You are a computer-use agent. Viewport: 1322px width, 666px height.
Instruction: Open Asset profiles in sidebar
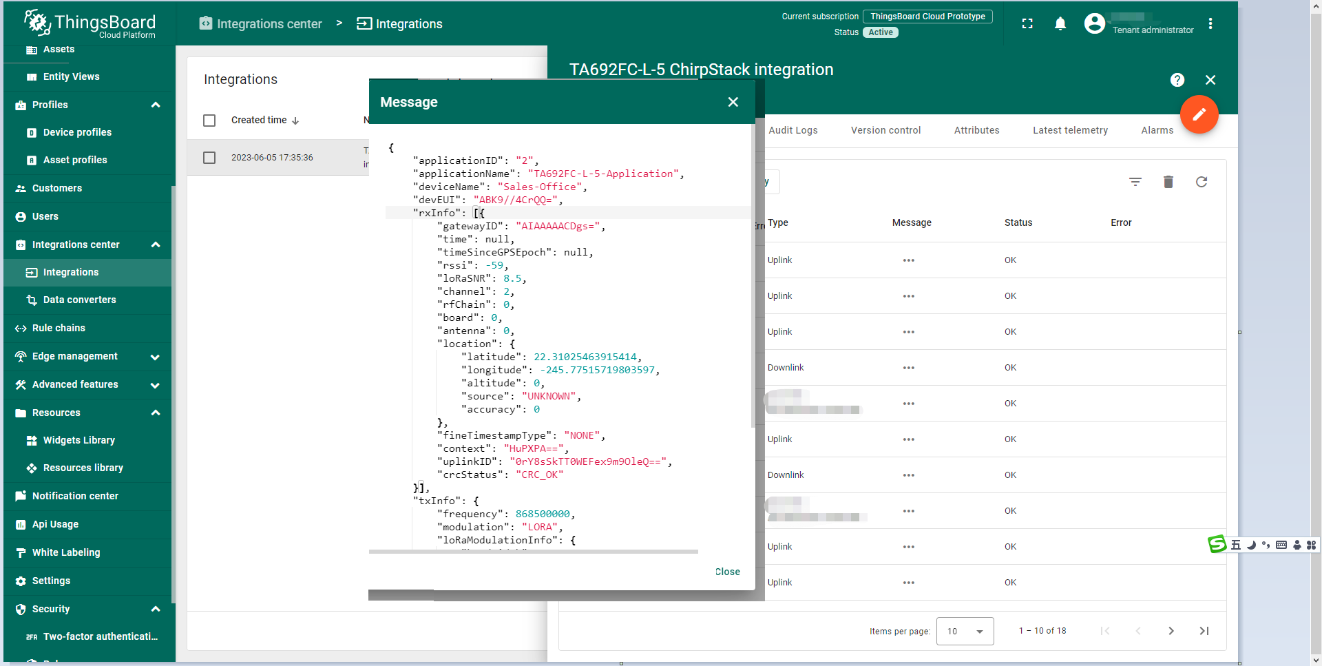coord(87,160)
